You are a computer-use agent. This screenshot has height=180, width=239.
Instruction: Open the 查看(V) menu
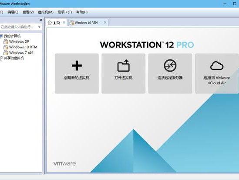28,12
